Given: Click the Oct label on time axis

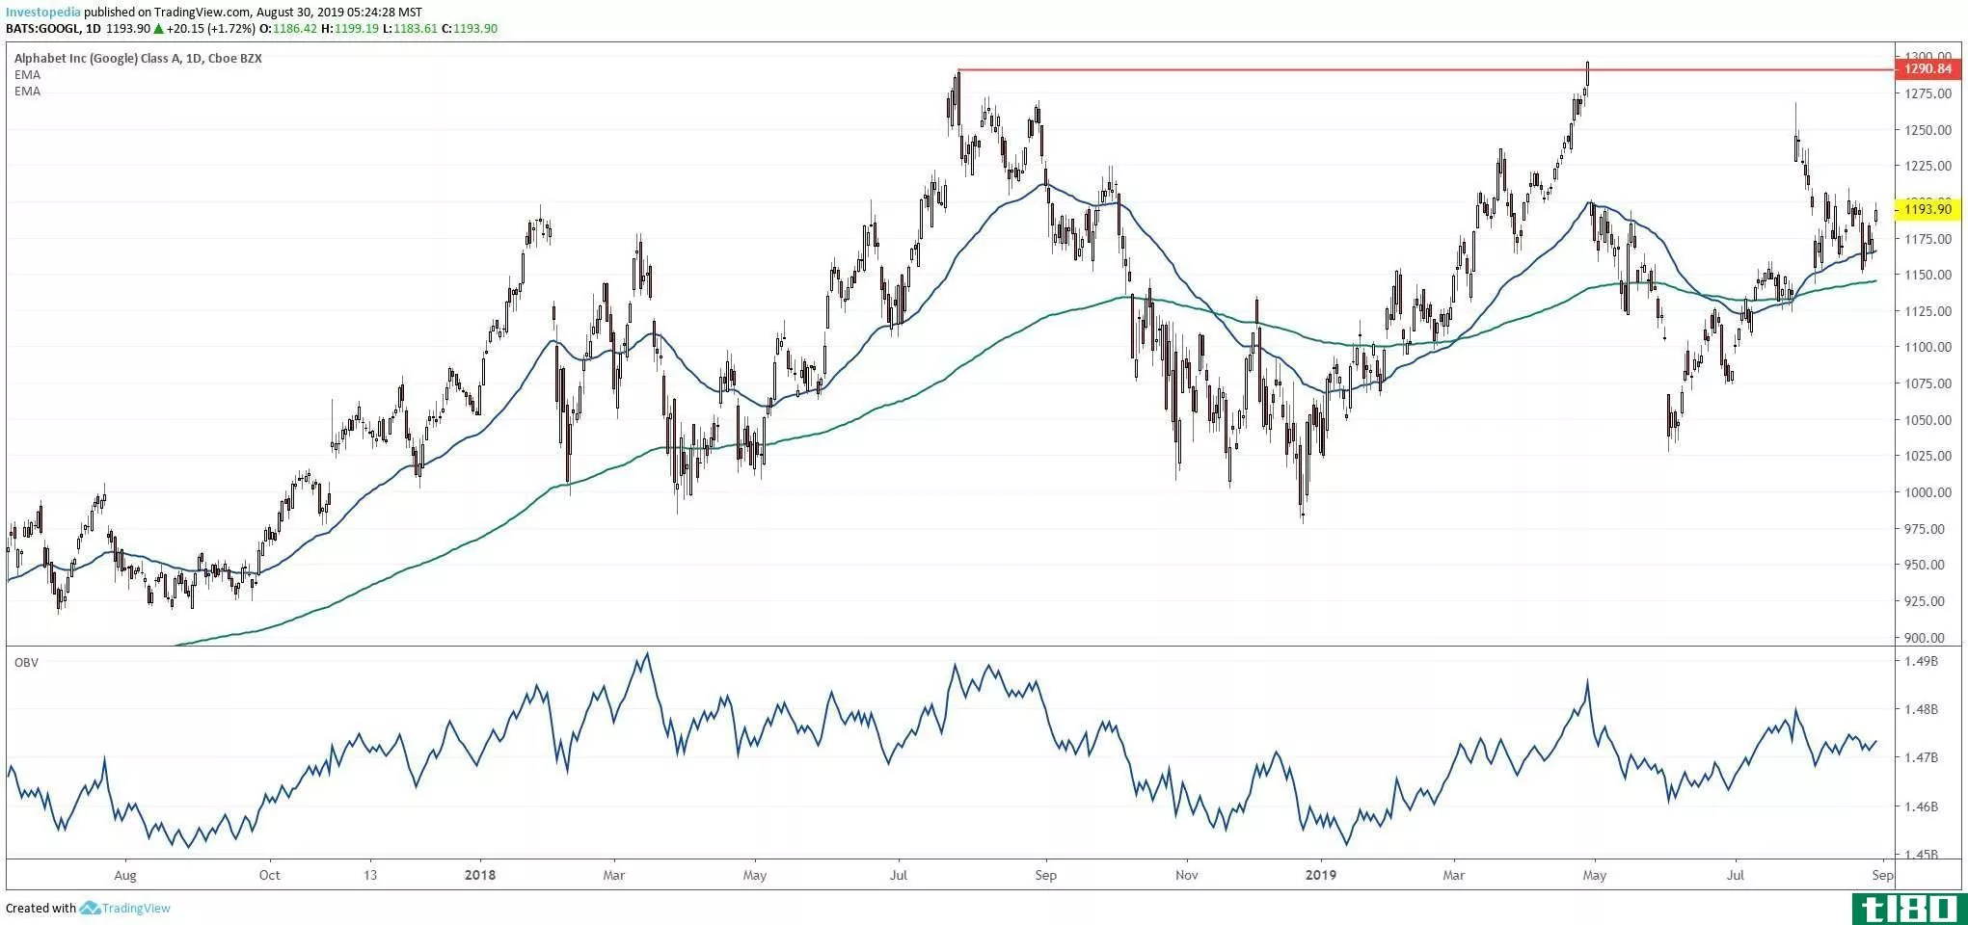Looking at the screenshot, I should (270, 875).
